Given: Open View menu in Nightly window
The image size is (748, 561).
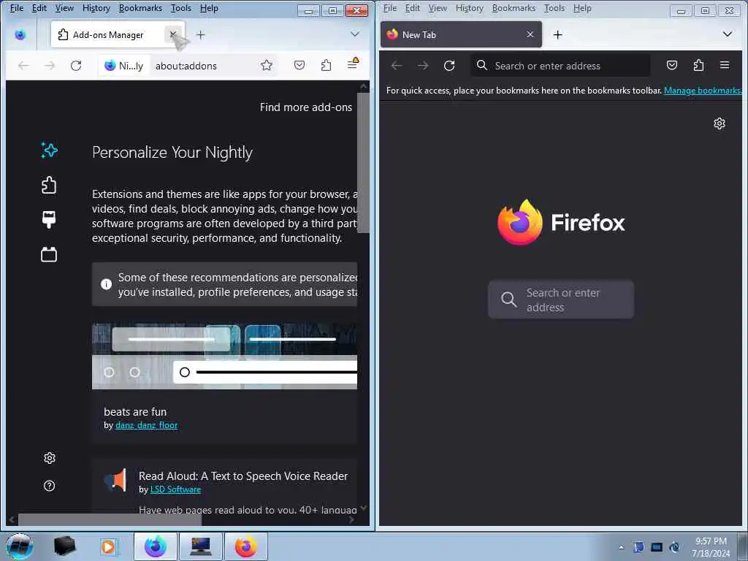Looking at the screenshot, I should pyautogui.click(x=64, y=8).
